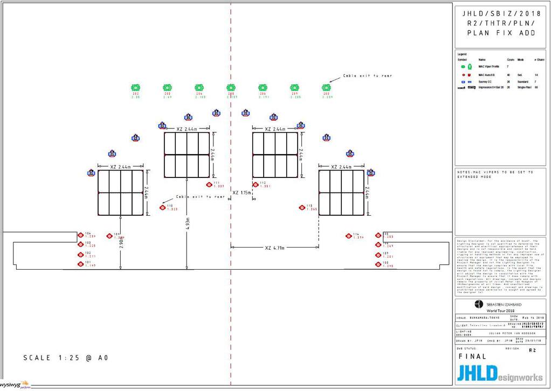Click green Viper fixture 208 near cable exit

326,87
